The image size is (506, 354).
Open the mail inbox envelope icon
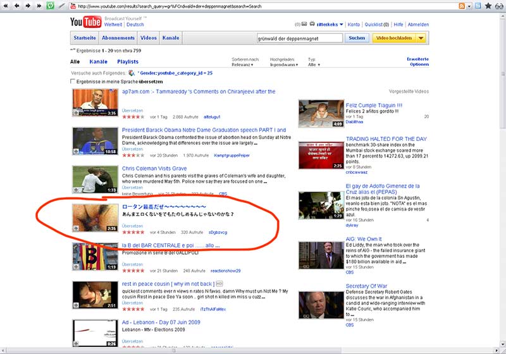click(304, 24)
